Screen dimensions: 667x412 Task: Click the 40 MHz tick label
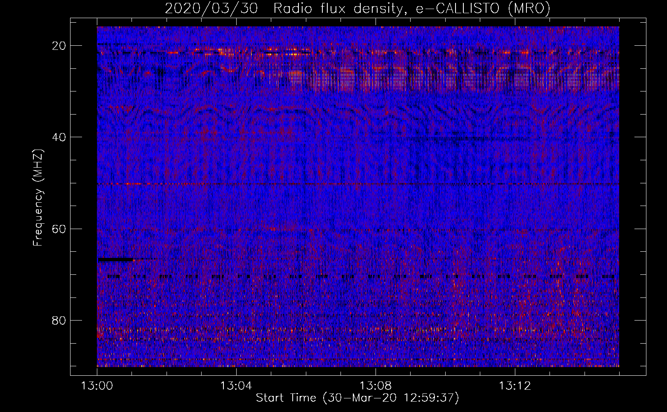click(x=59, y=137)
